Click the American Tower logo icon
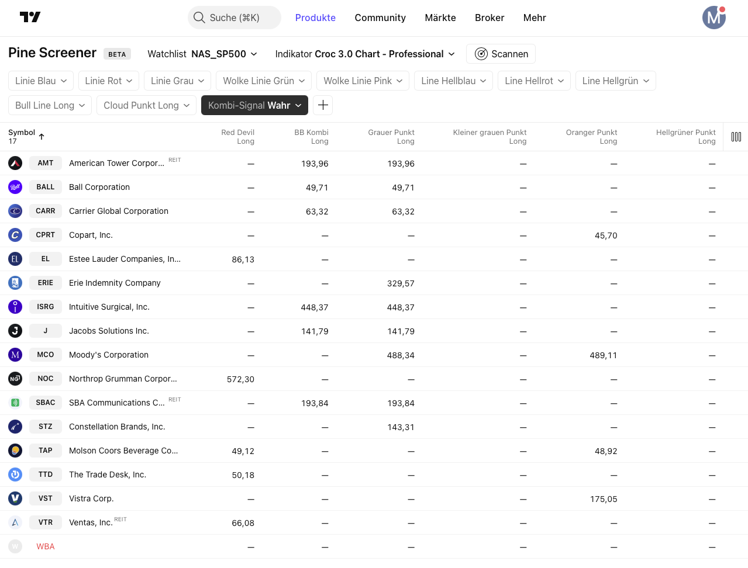Viewport: 748px width, 568px height. [x=15, y=163]
